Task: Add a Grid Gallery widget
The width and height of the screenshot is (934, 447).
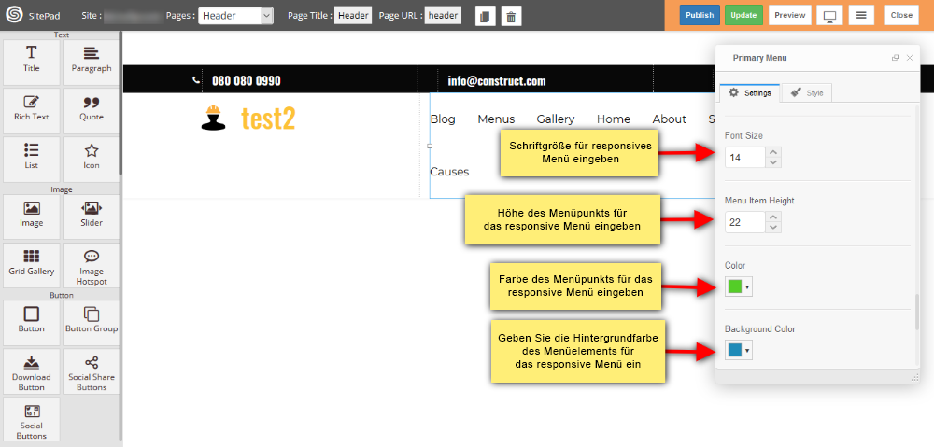Action: click(32, 265)
